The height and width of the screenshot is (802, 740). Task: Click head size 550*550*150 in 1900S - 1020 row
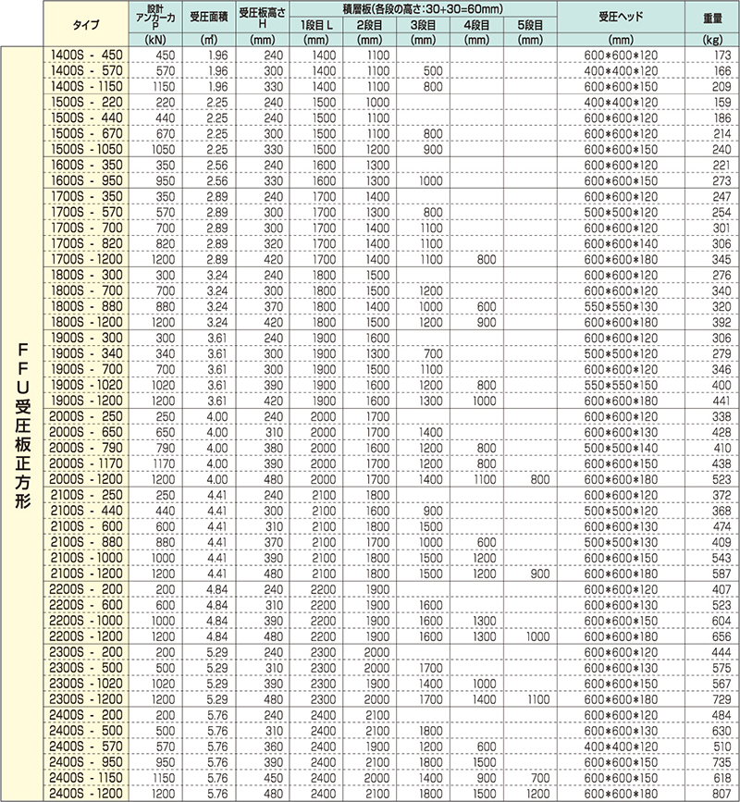point(621,385)
